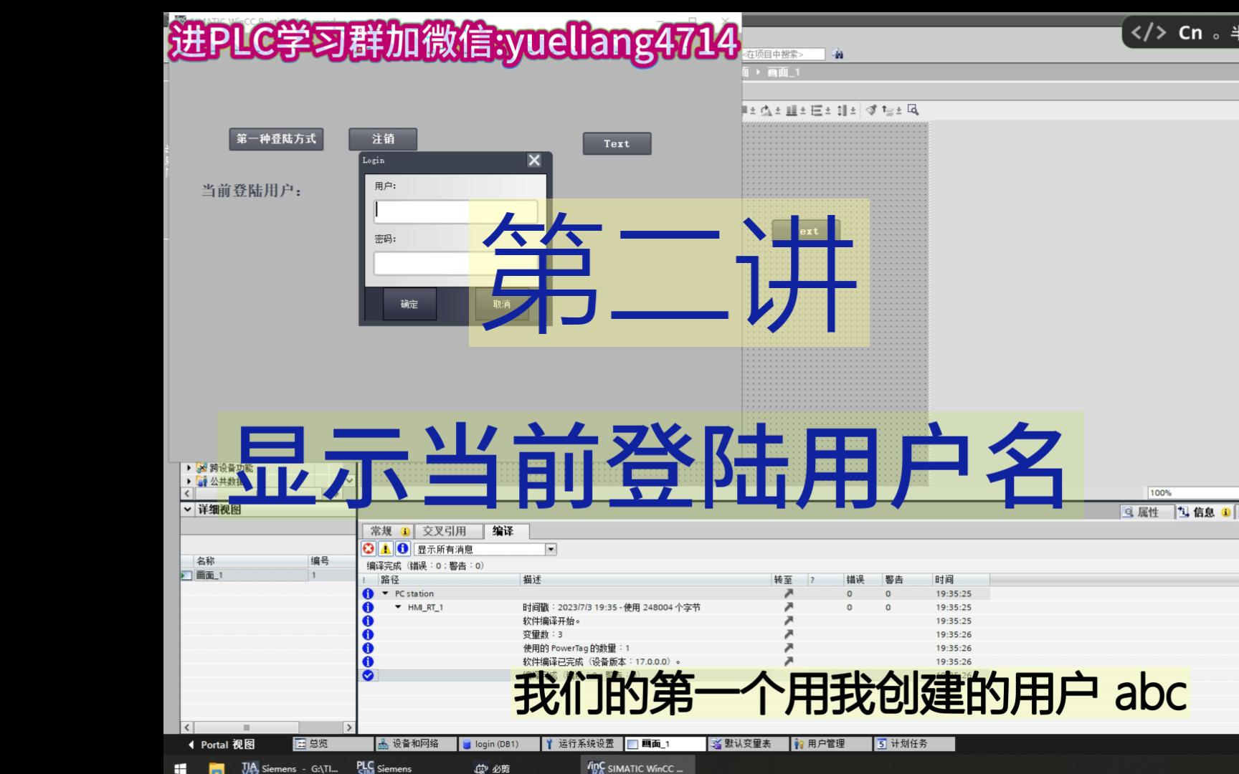Open 必剪 from the taskbar

click(493, 768)
